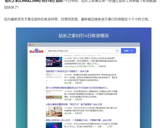Open 百度快照 under the 长租公寓 result

tap(78, 113)
